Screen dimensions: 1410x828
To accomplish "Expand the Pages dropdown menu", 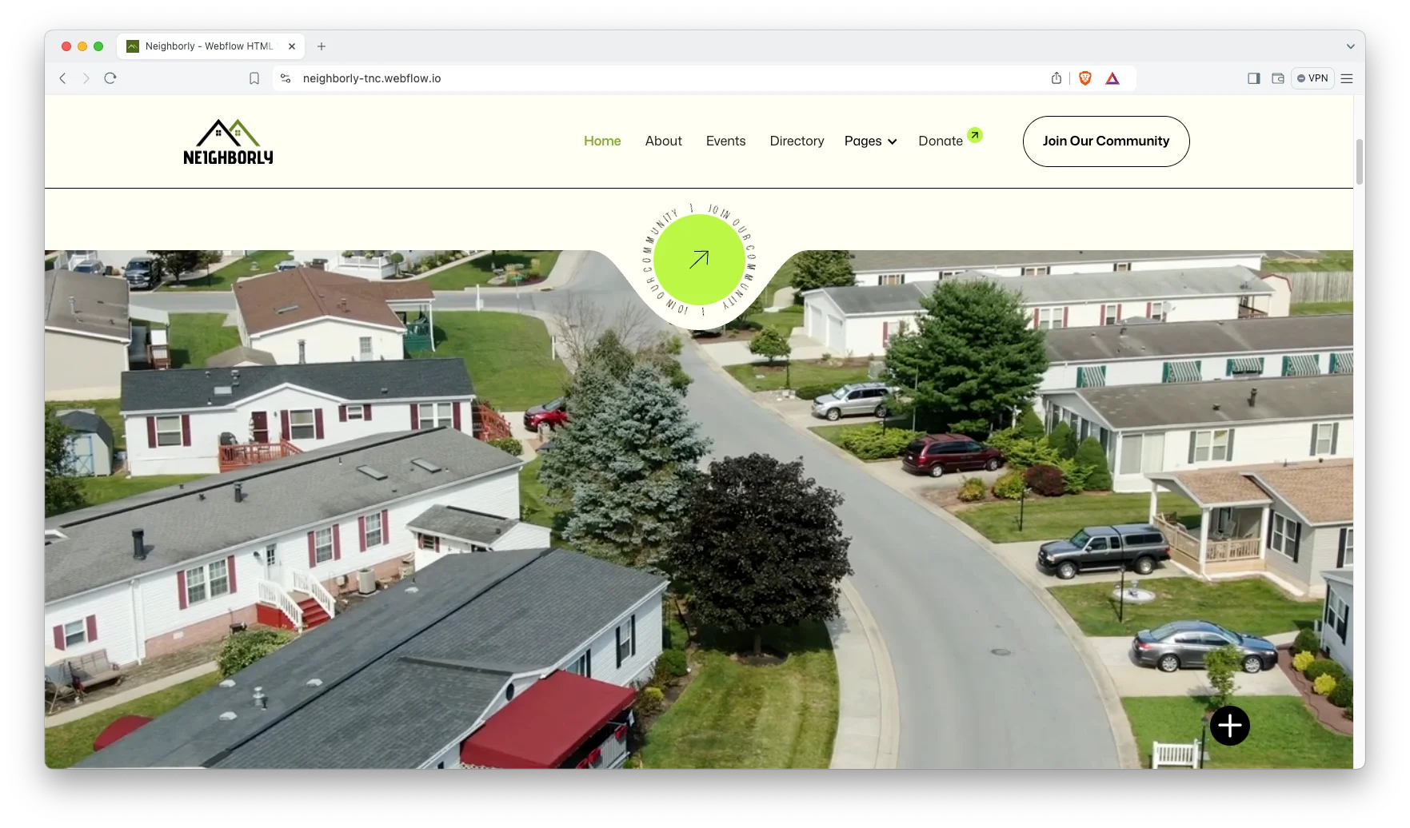I will [870, 141].
